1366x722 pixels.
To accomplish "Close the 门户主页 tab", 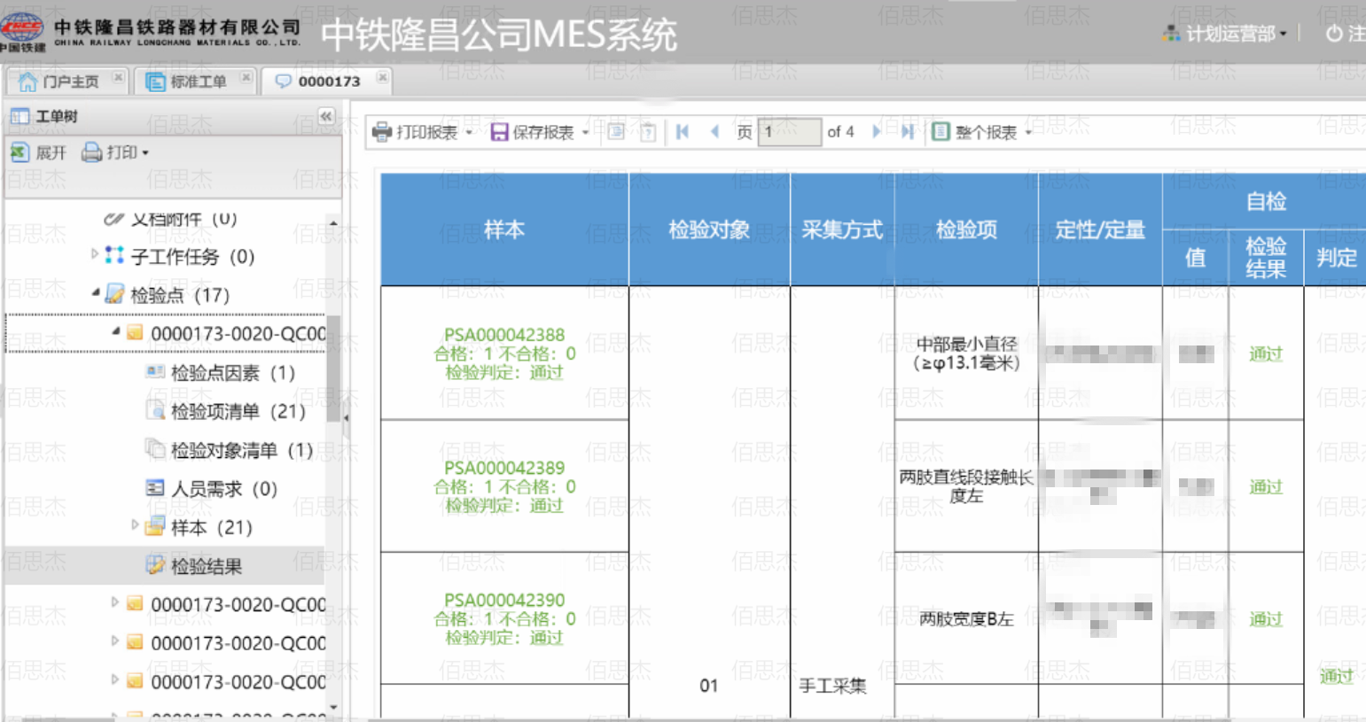I will click(x=118, y=78).
